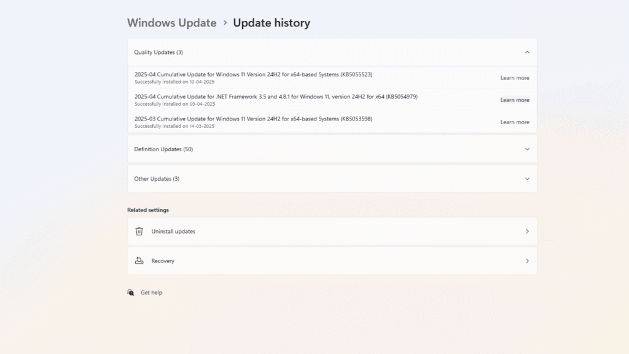This screenshot has height=354, width=629.
Task: Go back to Windows Update breadcrumb
Action: 172,23
